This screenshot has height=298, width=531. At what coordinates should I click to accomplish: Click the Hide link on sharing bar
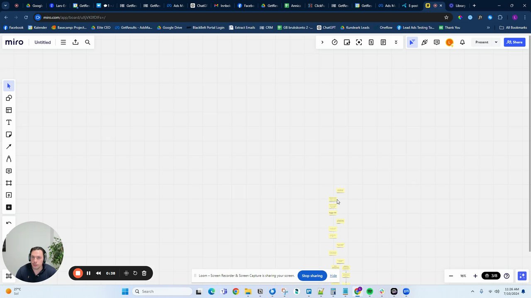[x=333, y=276]
